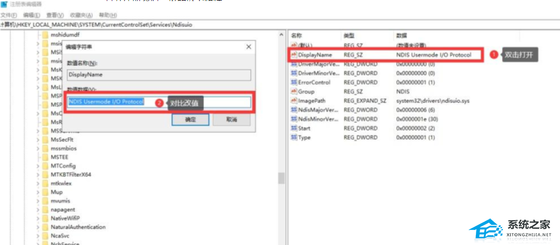Expand the Mup tree node
This screenshot has width=560, height=245.
pyautogui.click(x=38, y=192)
